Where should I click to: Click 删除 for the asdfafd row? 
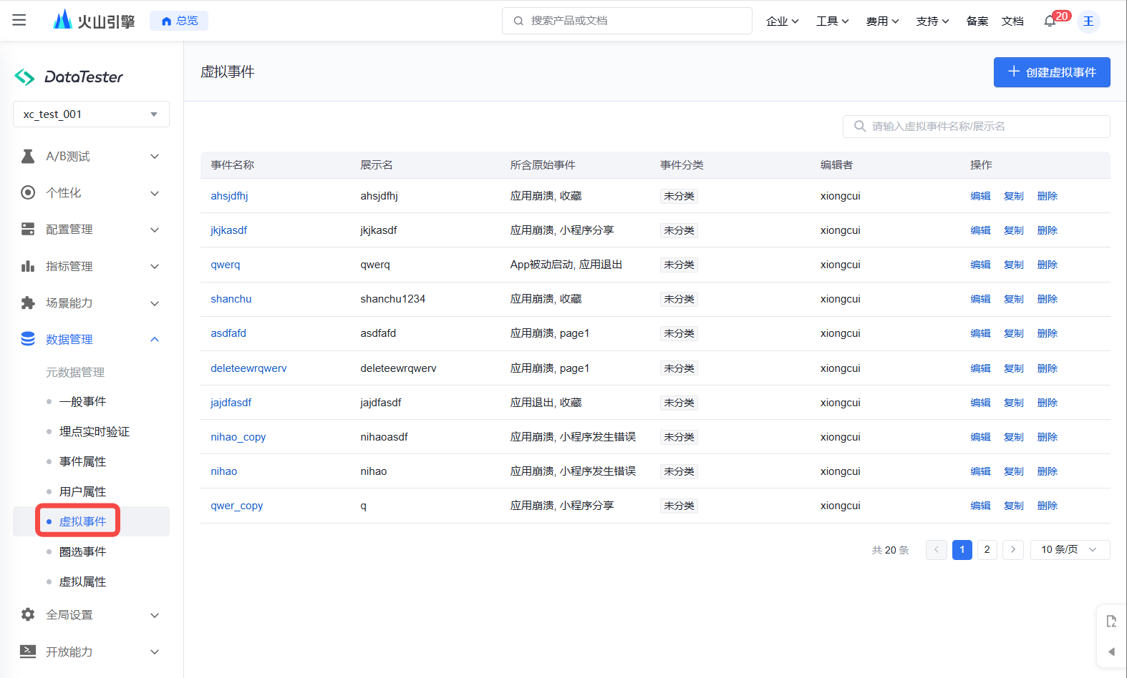[x=1048, y=333]
